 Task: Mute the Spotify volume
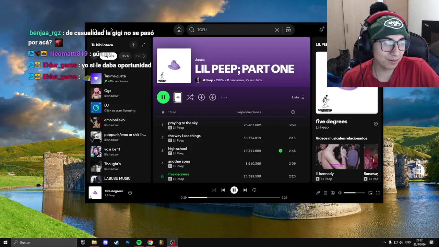click(340, 193)
